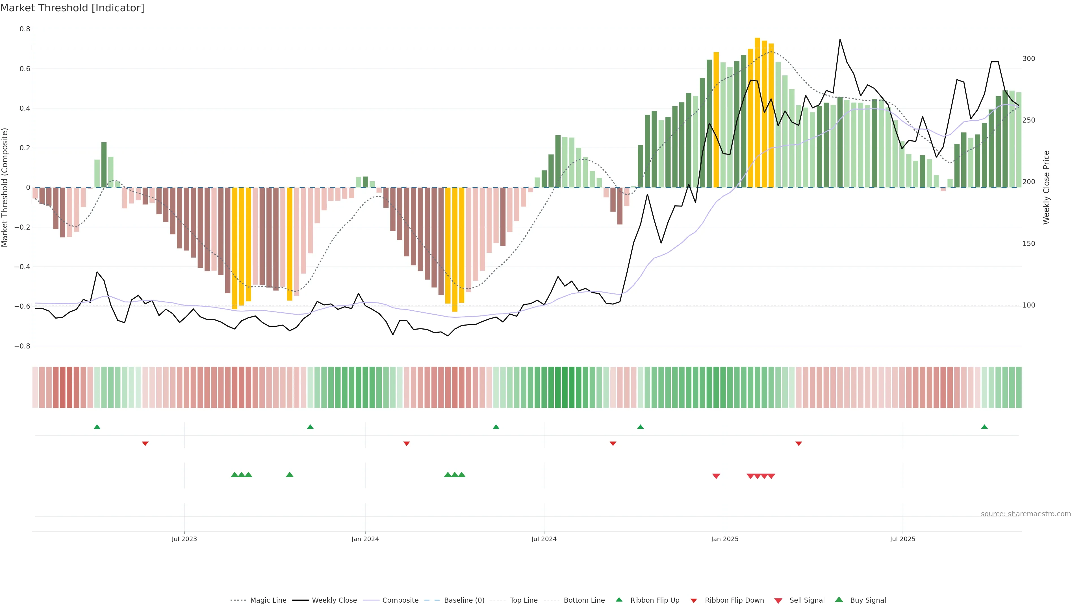Click the Ribbon Flip Down legend triangle icon
Image resolution: width=1085 pixels, height=610 pixels.
click(694, 600)
